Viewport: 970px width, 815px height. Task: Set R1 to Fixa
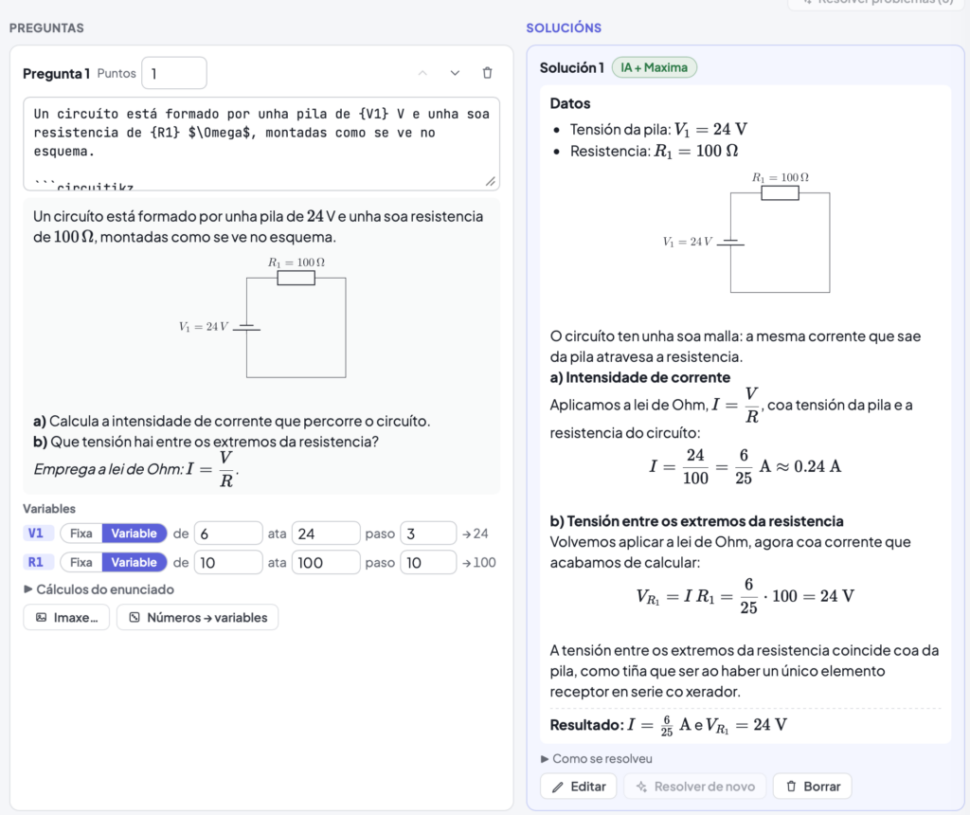[x=81, y=563]
